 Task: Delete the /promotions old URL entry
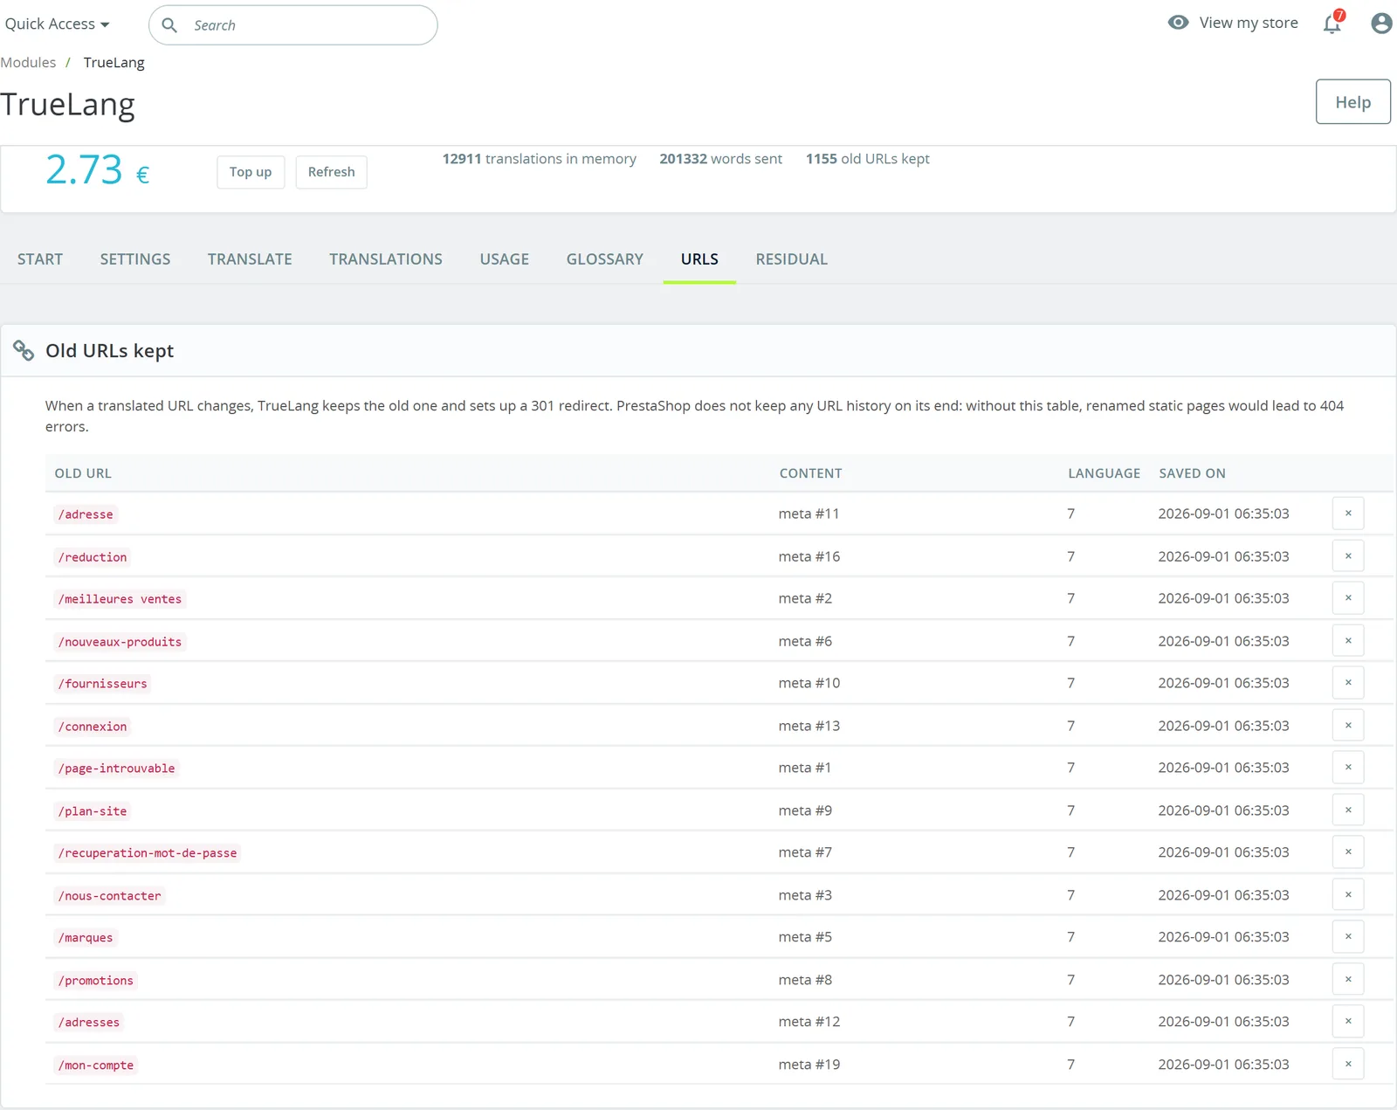1348,980
